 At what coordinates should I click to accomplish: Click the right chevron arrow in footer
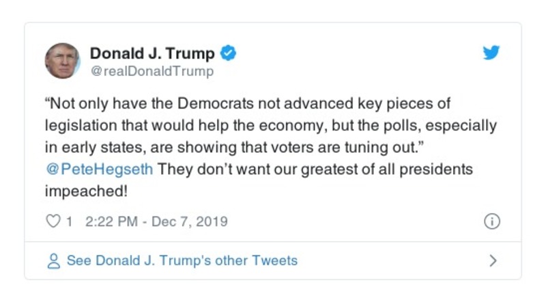tap(493, 261)
